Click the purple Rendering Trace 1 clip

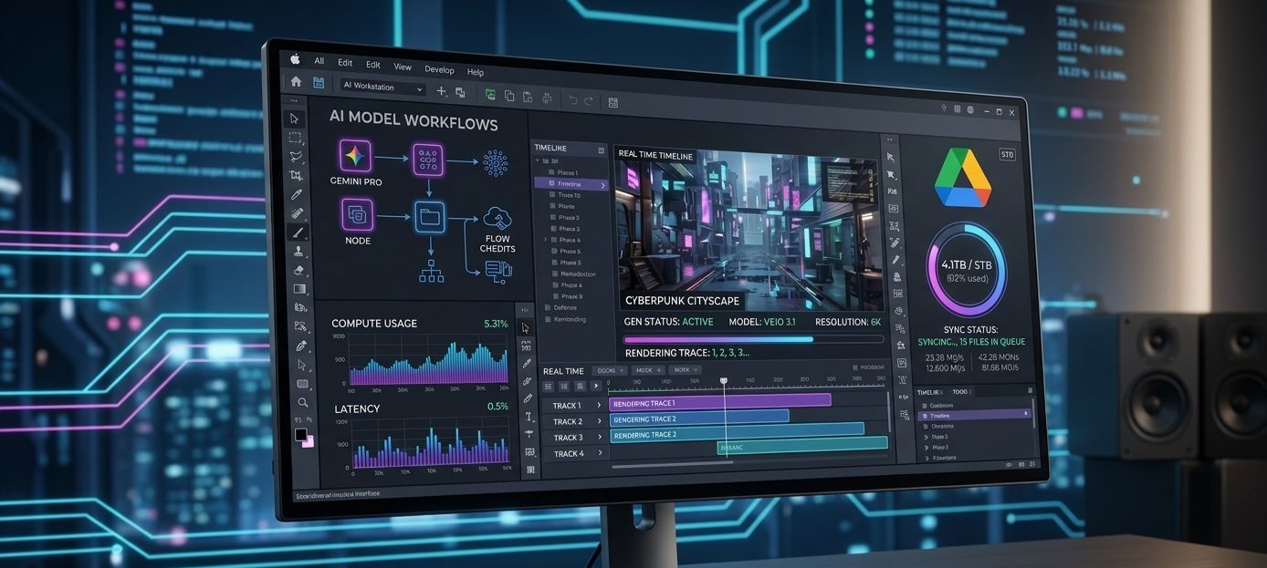click(720, 401)
